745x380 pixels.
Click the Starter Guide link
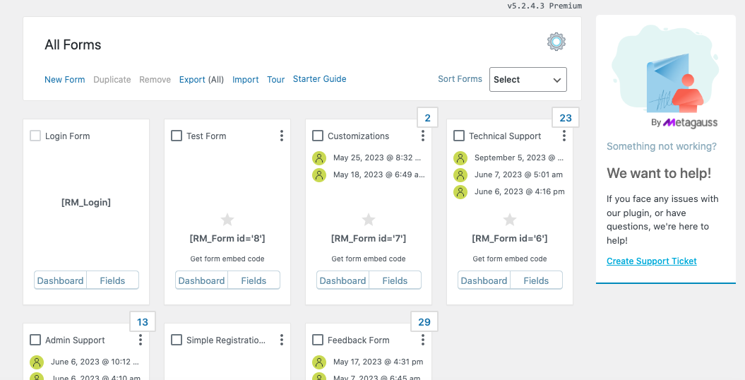[319, 79]
